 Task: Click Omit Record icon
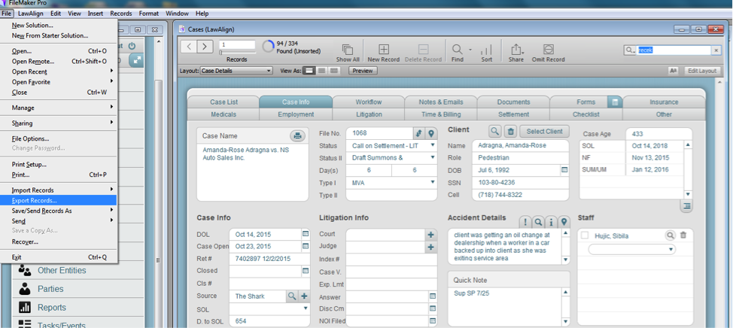549,49
